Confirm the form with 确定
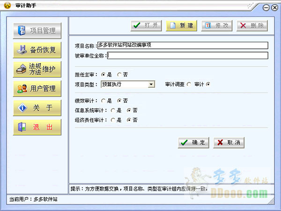This screenshot has width=281, height=211. 193,143
